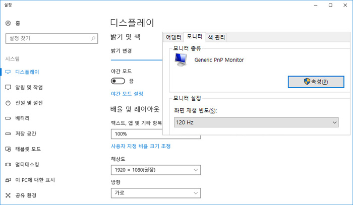Open the 1920 × 1080 resolution dropdown
Viewport: 353px width, 205px height.
(155, 170)
